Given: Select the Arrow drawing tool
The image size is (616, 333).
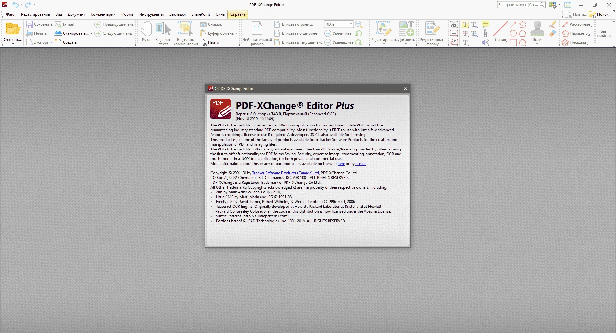Looking at the screenshot, I should point(513,24).
